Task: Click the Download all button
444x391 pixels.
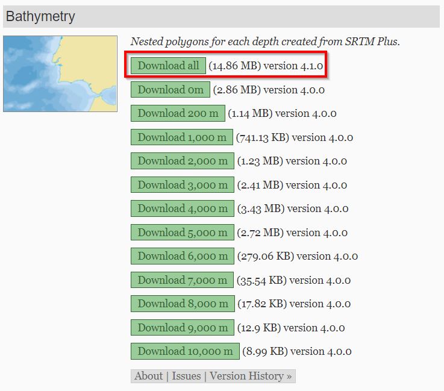Action: click(x=168, y=66)
